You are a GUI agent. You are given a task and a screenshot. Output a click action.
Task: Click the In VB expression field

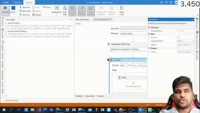139,65
